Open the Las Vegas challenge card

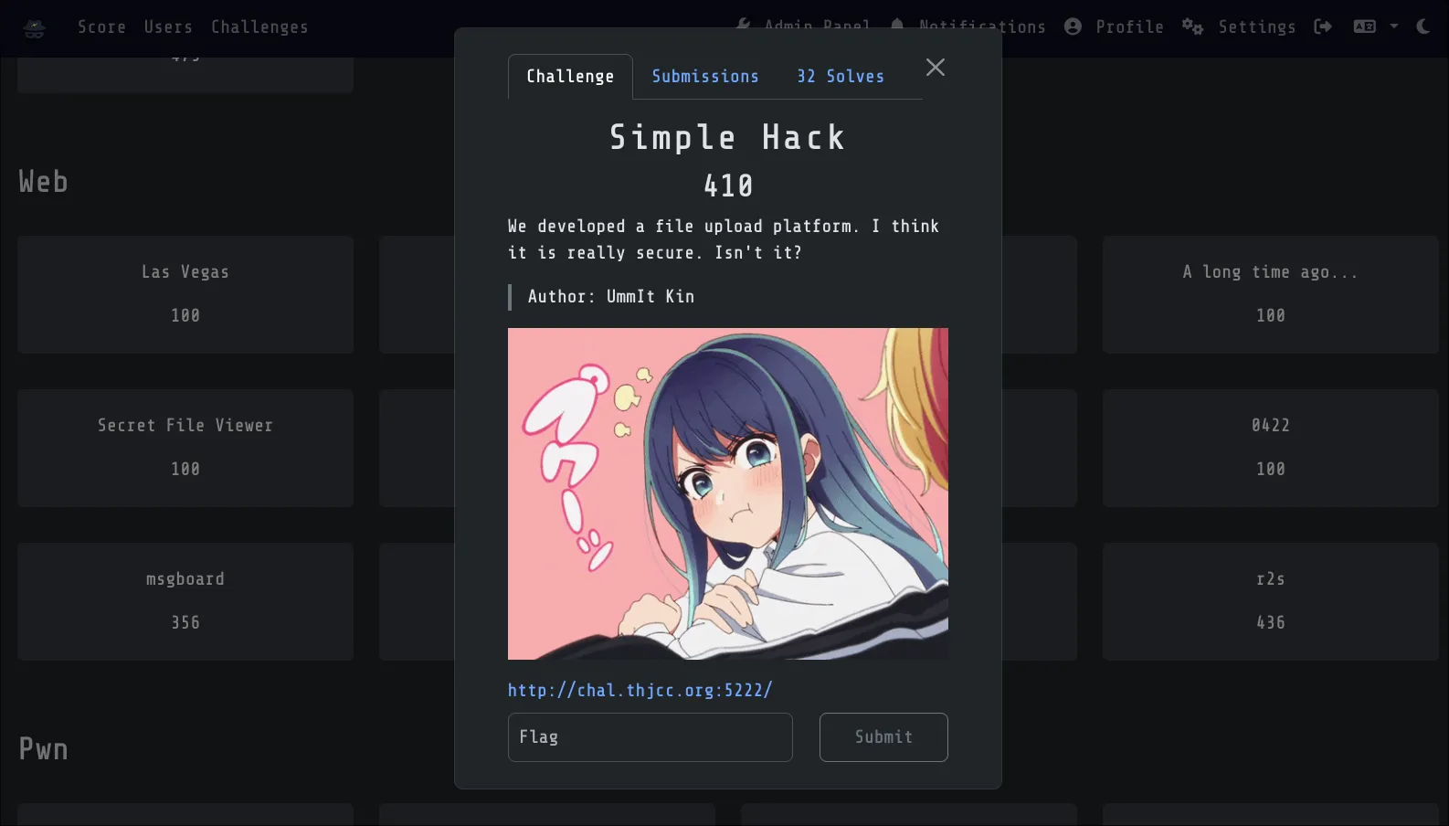[185, 294]
